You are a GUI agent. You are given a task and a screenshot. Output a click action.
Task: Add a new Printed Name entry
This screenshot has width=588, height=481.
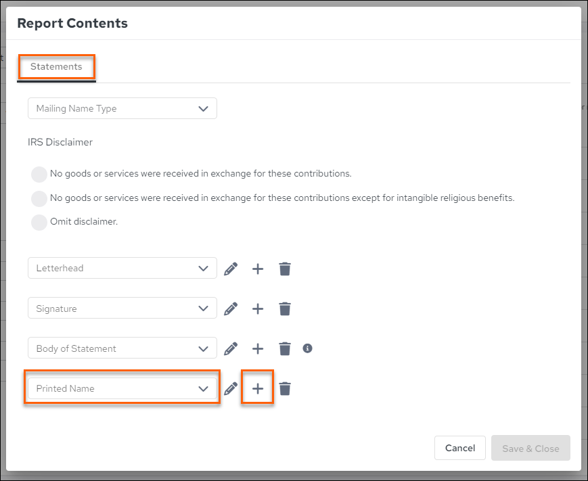click(x=258, y=389)
